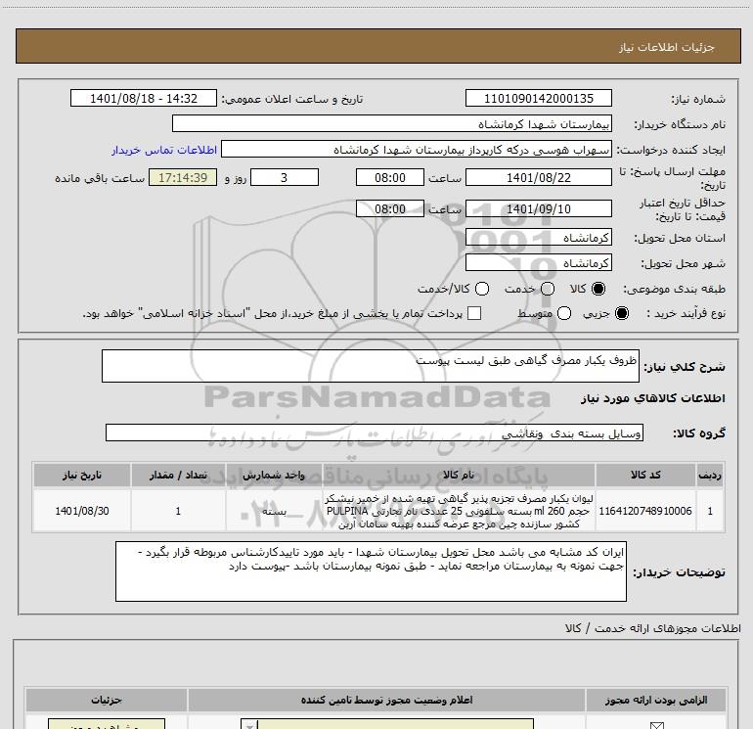Select the کالا/خدمت category radio button
753x729 pixels.
pos(482,289)
